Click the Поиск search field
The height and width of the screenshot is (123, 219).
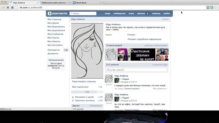tap(83, 13)
